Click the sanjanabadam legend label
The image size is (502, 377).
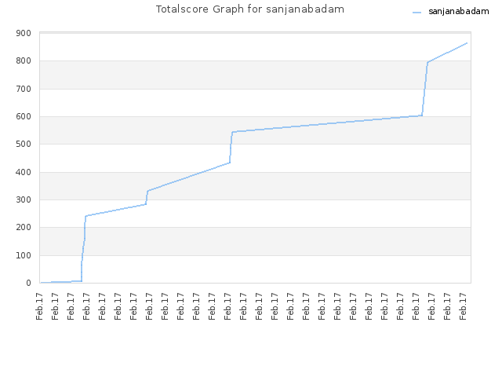tap(458, 12)
